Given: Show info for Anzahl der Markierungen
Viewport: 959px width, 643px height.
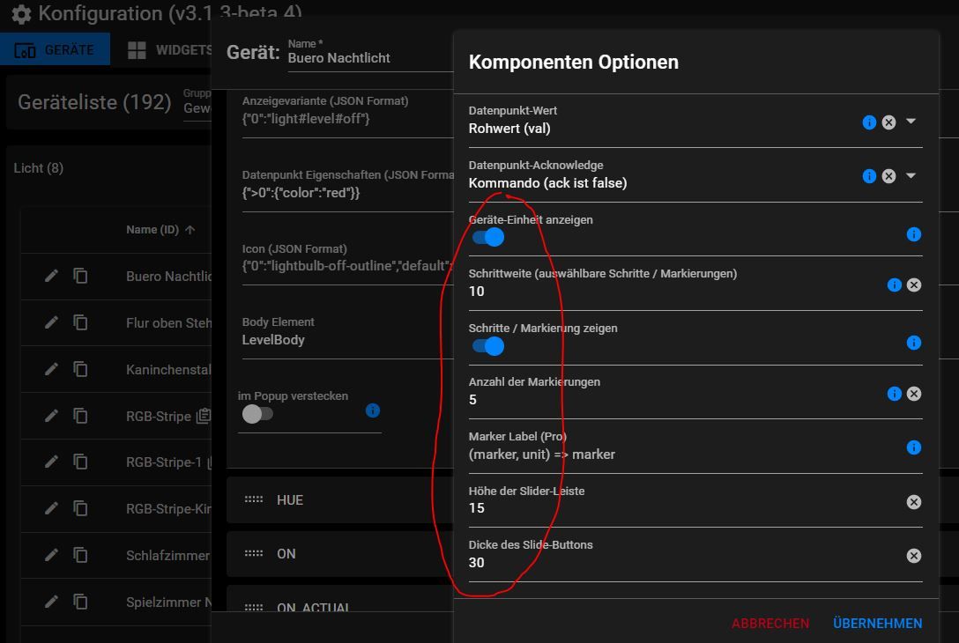Looking at the screenshot, I should [x=894, y=394].
